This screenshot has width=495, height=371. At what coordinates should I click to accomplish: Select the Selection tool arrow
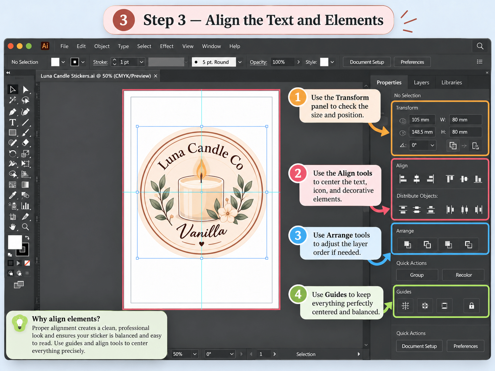(x=13, y=90)
